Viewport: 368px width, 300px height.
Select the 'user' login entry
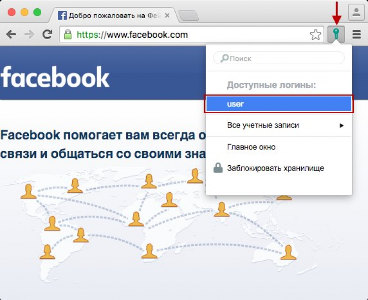[x=279, y=104]
